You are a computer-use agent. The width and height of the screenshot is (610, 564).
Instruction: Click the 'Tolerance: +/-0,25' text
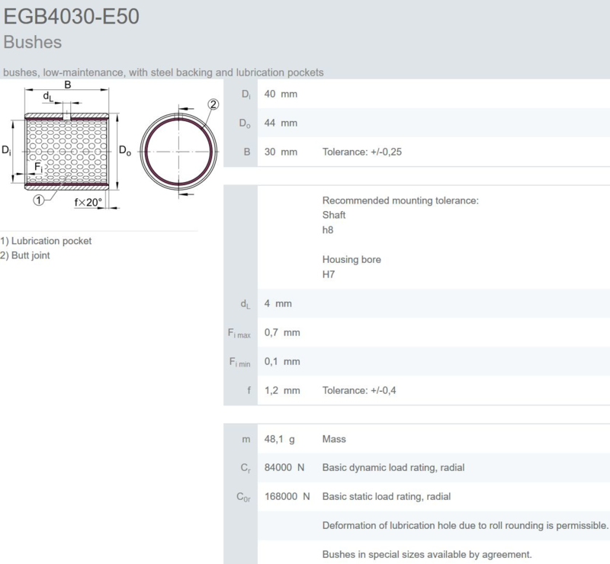coord(361,152)
